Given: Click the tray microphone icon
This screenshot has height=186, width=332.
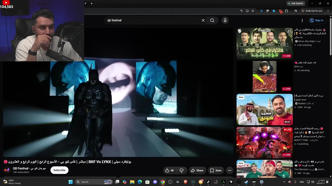Looking at the screenshot, I should pos(295,182).
